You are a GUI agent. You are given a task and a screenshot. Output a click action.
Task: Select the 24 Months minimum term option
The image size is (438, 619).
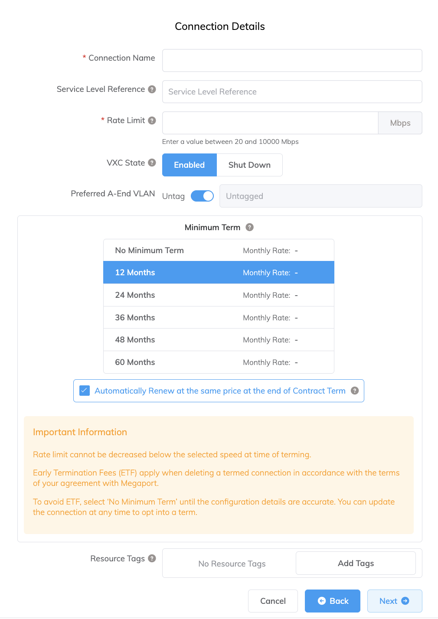[x=218, y=295]
